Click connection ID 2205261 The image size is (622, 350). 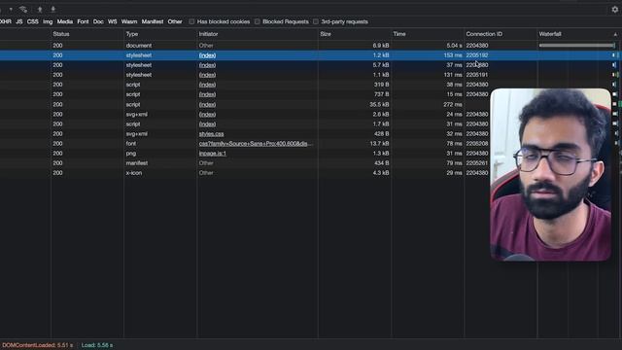(477, 163)
